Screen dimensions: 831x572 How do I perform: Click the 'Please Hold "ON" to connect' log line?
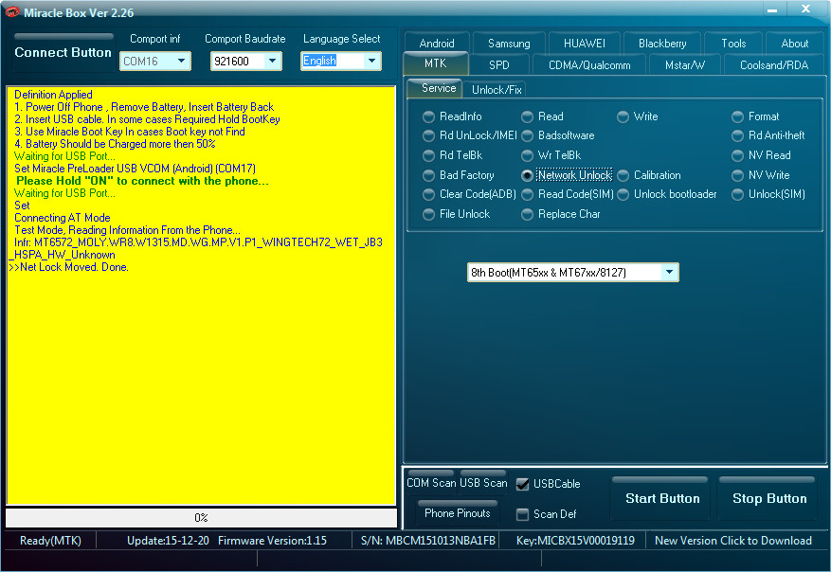pyautogui.click(x=142, y=181)
